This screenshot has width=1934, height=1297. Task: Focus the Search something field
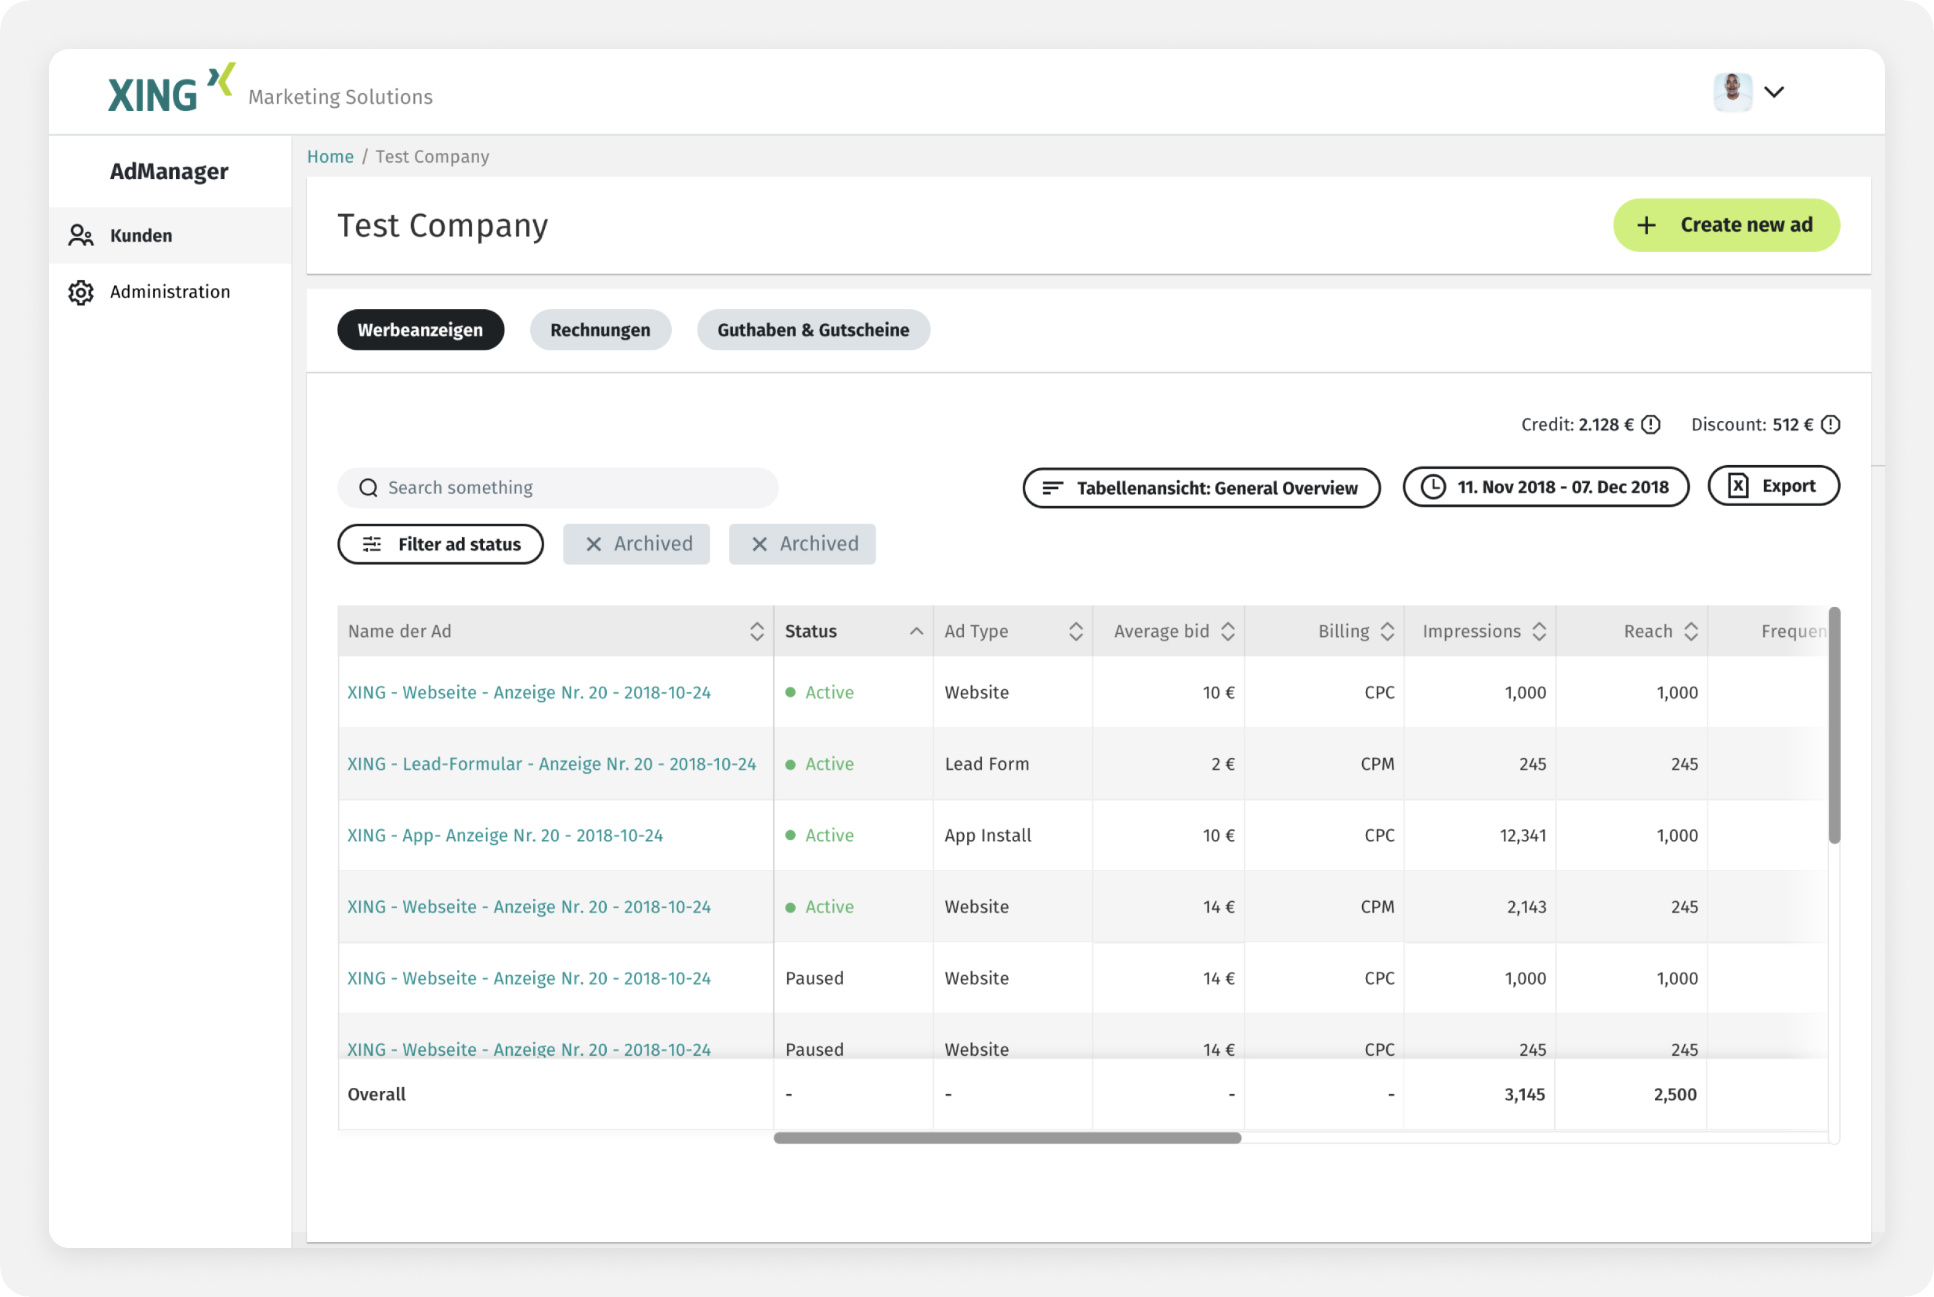[558, 488]
